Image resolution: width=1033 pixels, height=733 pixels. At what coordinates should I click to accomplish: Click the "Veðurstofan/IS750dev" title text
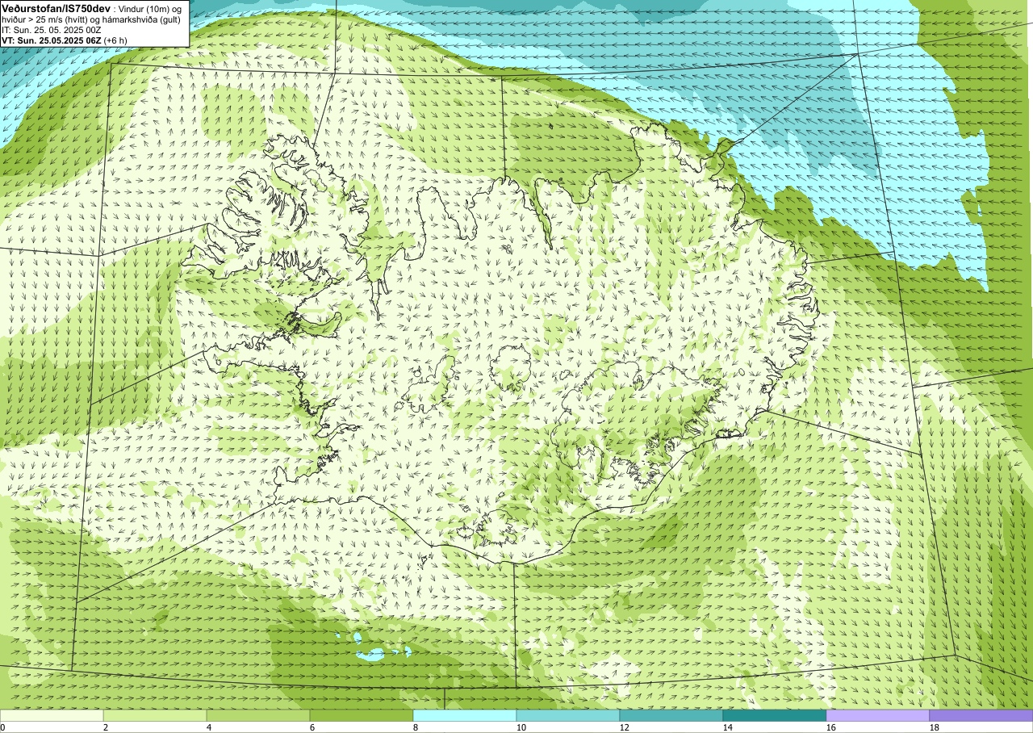coord(56,7)
